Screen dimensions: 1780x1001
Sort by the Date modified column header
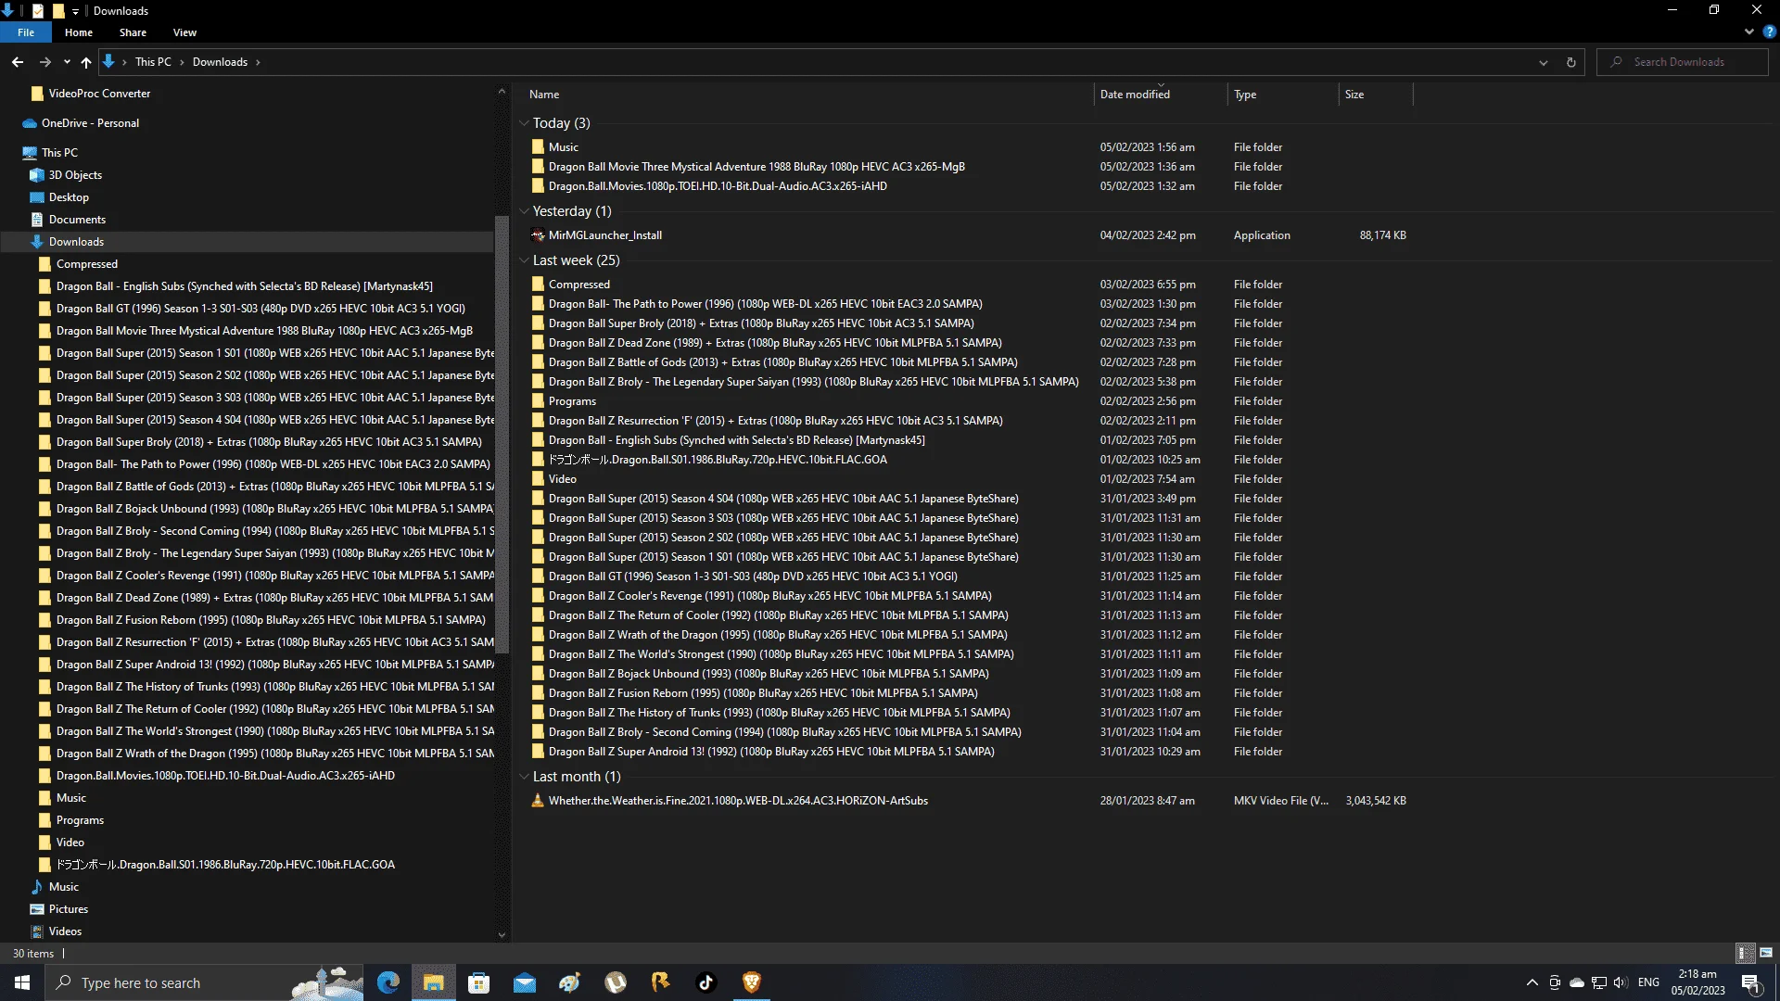point(1135,95)
